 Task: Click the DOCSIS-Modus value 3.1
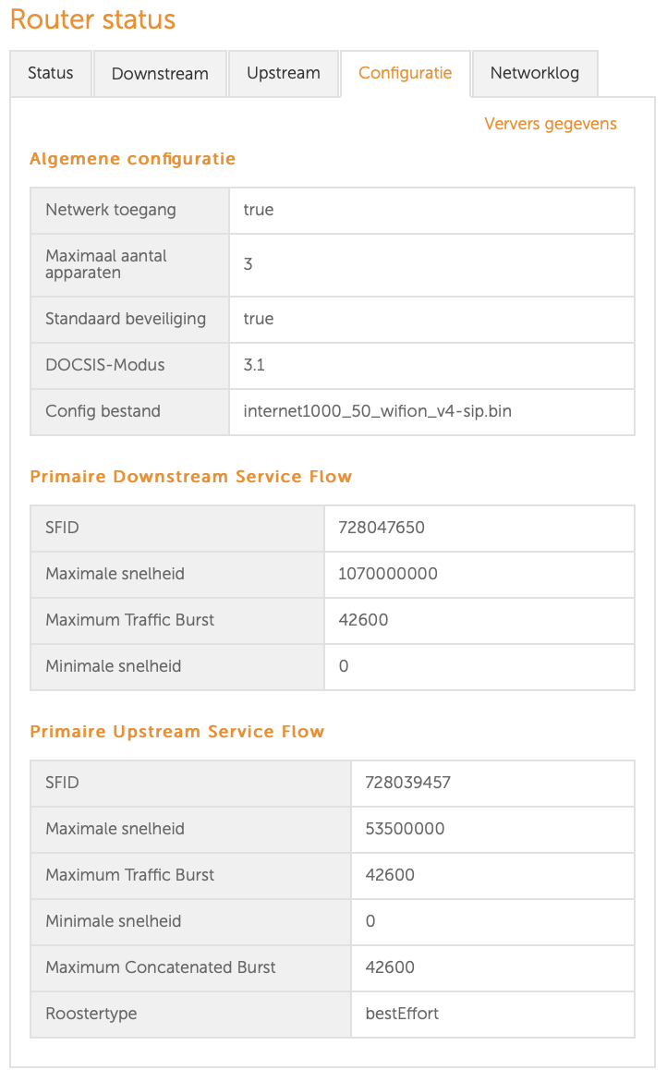click(x=254, y=365)
